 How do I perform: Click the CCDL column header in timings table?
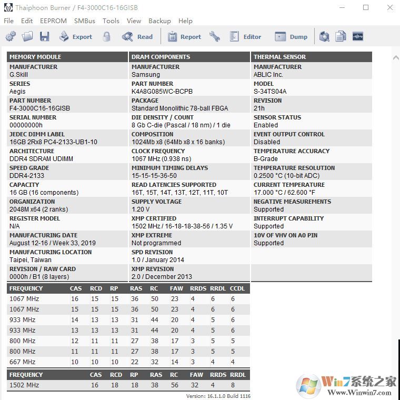[x=237, y=288]
